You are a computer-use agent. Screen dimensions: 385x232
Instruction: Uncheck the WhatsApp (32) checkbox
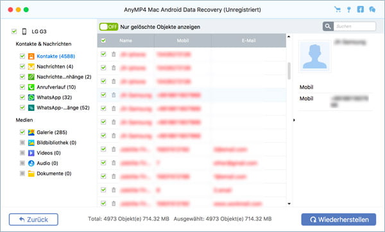[x=22, y=97]
